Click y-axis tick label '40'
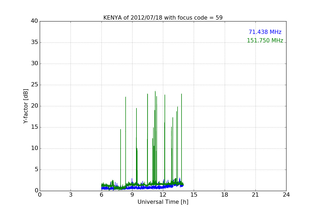The width and height of the screenshot is (318, 212). [34, 21]
